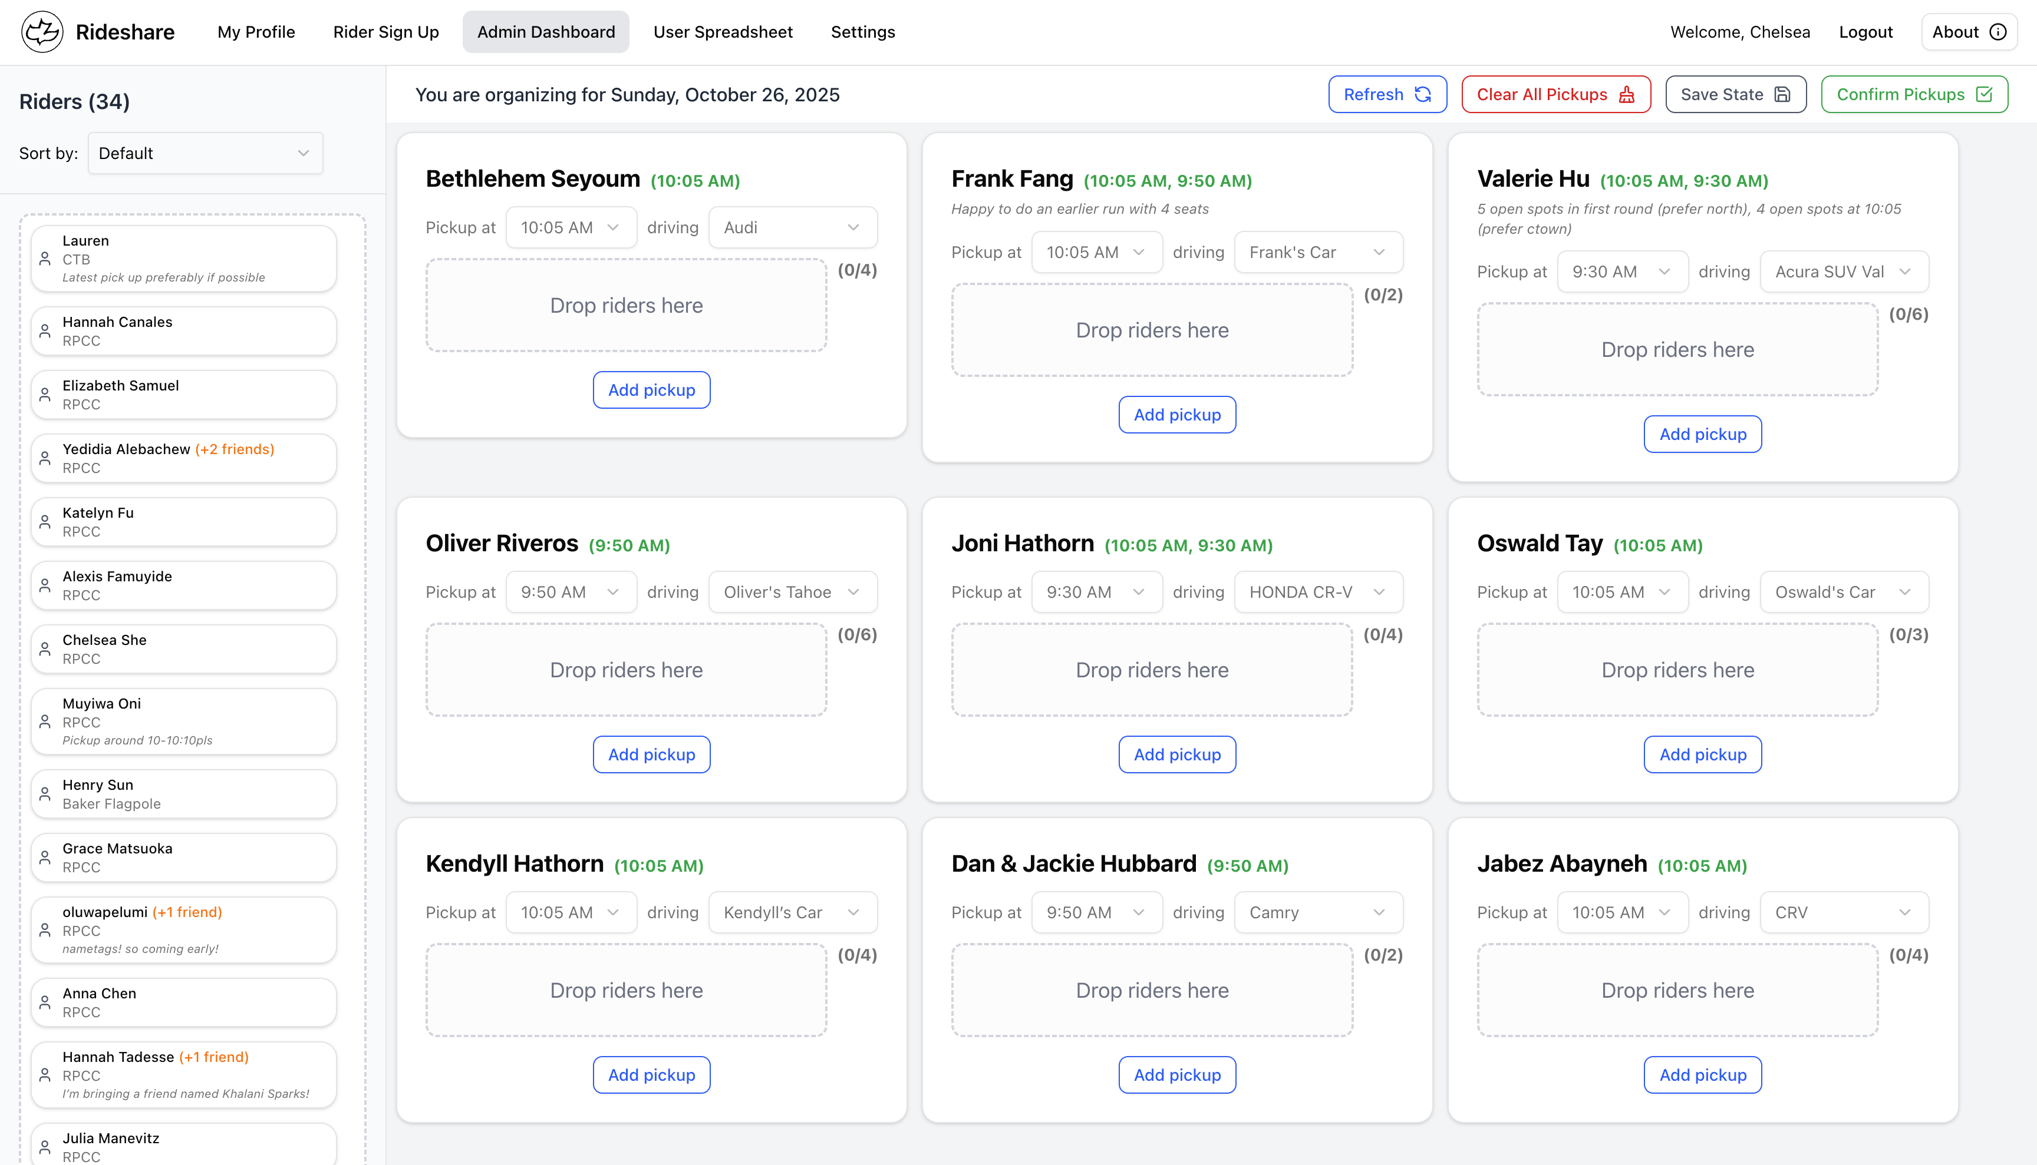2037x1165 pixels.
Task: Click the save disk icon on Save State
Action: (x=1783, y=94)
